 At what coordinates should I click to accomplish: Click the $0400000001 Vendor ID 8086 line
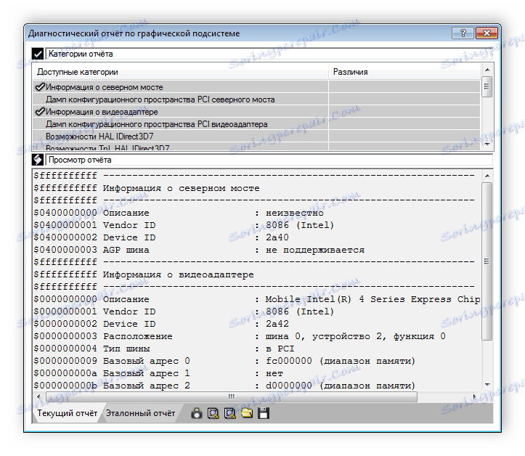coord(184,225)
